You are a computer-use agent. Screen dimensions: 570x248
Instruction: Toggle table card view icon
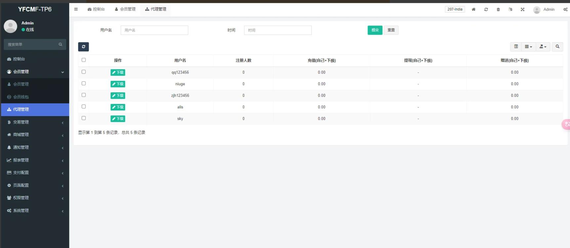click(x=516, y=47)
